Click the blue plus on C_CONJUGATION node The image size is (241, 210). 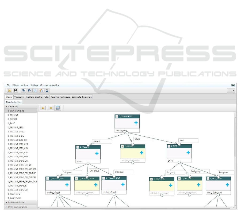[136, 123]
